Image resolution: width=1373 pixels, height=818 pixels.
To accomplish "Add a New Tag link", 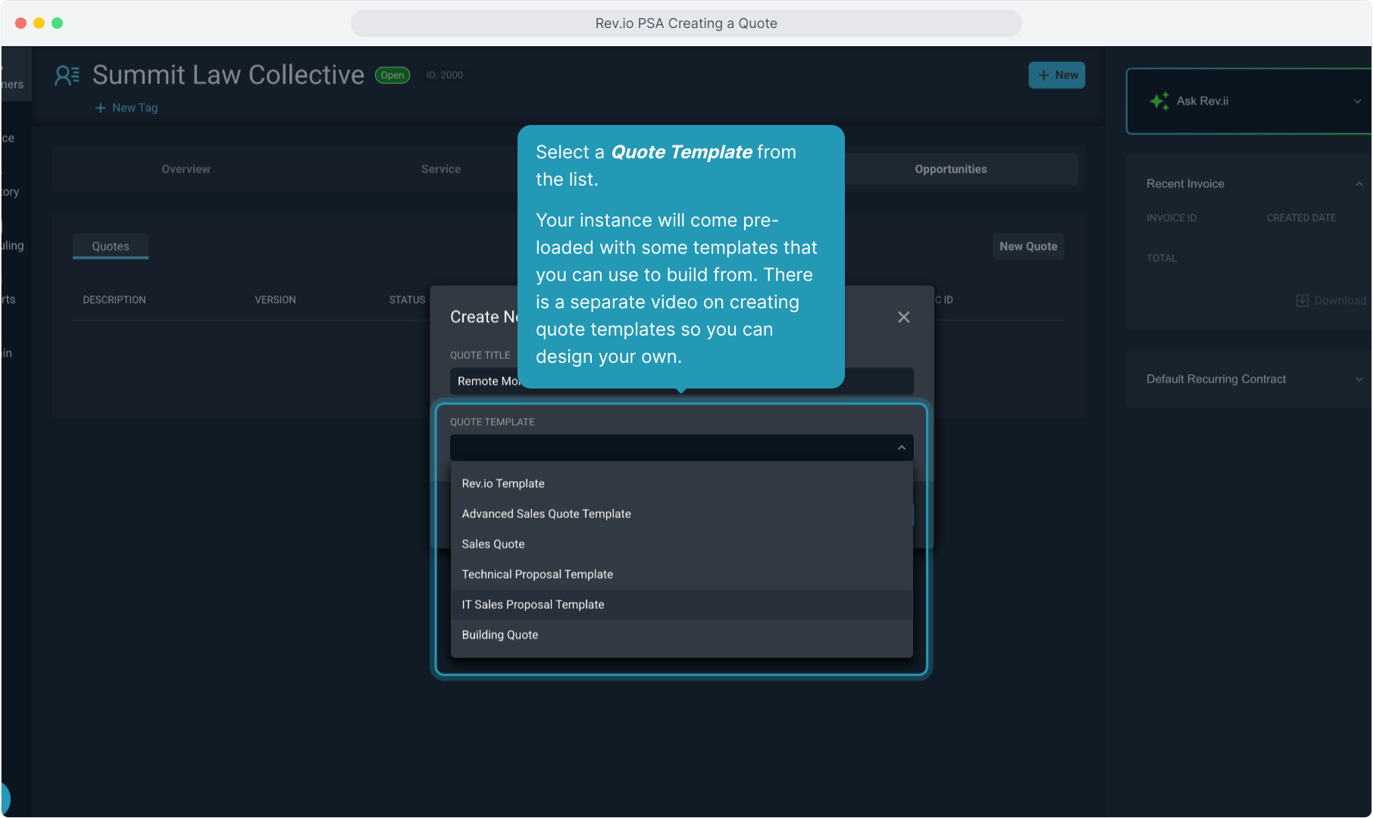I will (127, 108).
